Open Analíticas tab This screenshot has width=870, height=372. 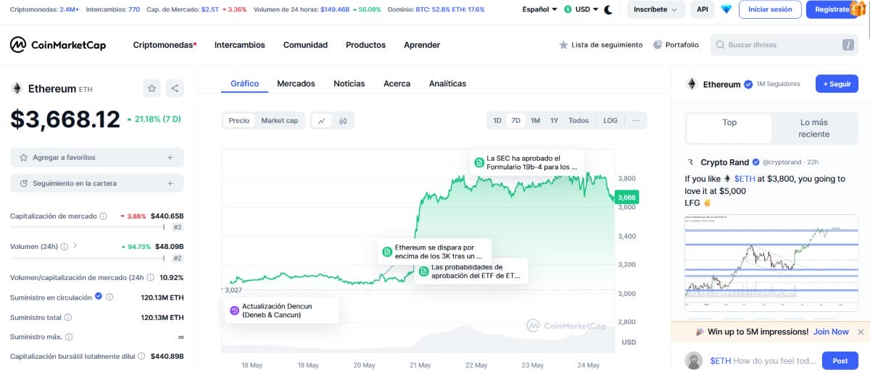[x=447, y=83]
